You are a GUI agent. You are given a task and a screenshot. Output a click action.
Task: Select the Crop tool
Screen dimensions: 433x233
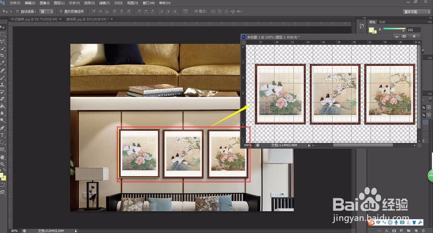3,56
